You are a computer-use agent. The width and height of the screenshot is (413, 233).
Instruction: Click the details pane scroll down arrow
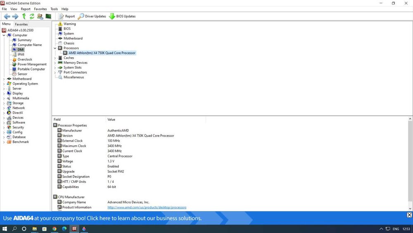410,209
